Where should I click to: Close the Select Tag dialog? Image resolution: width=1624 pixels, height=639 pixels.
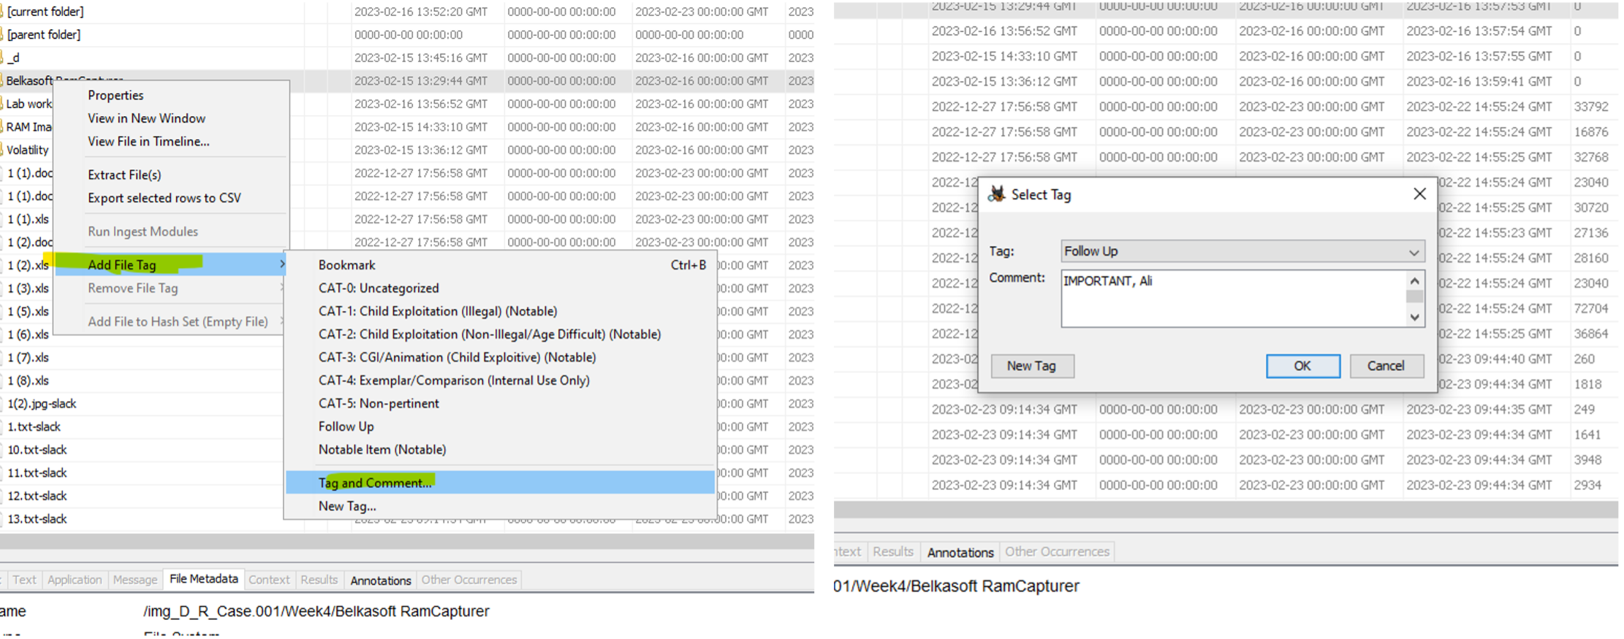tap(1419, 194)
